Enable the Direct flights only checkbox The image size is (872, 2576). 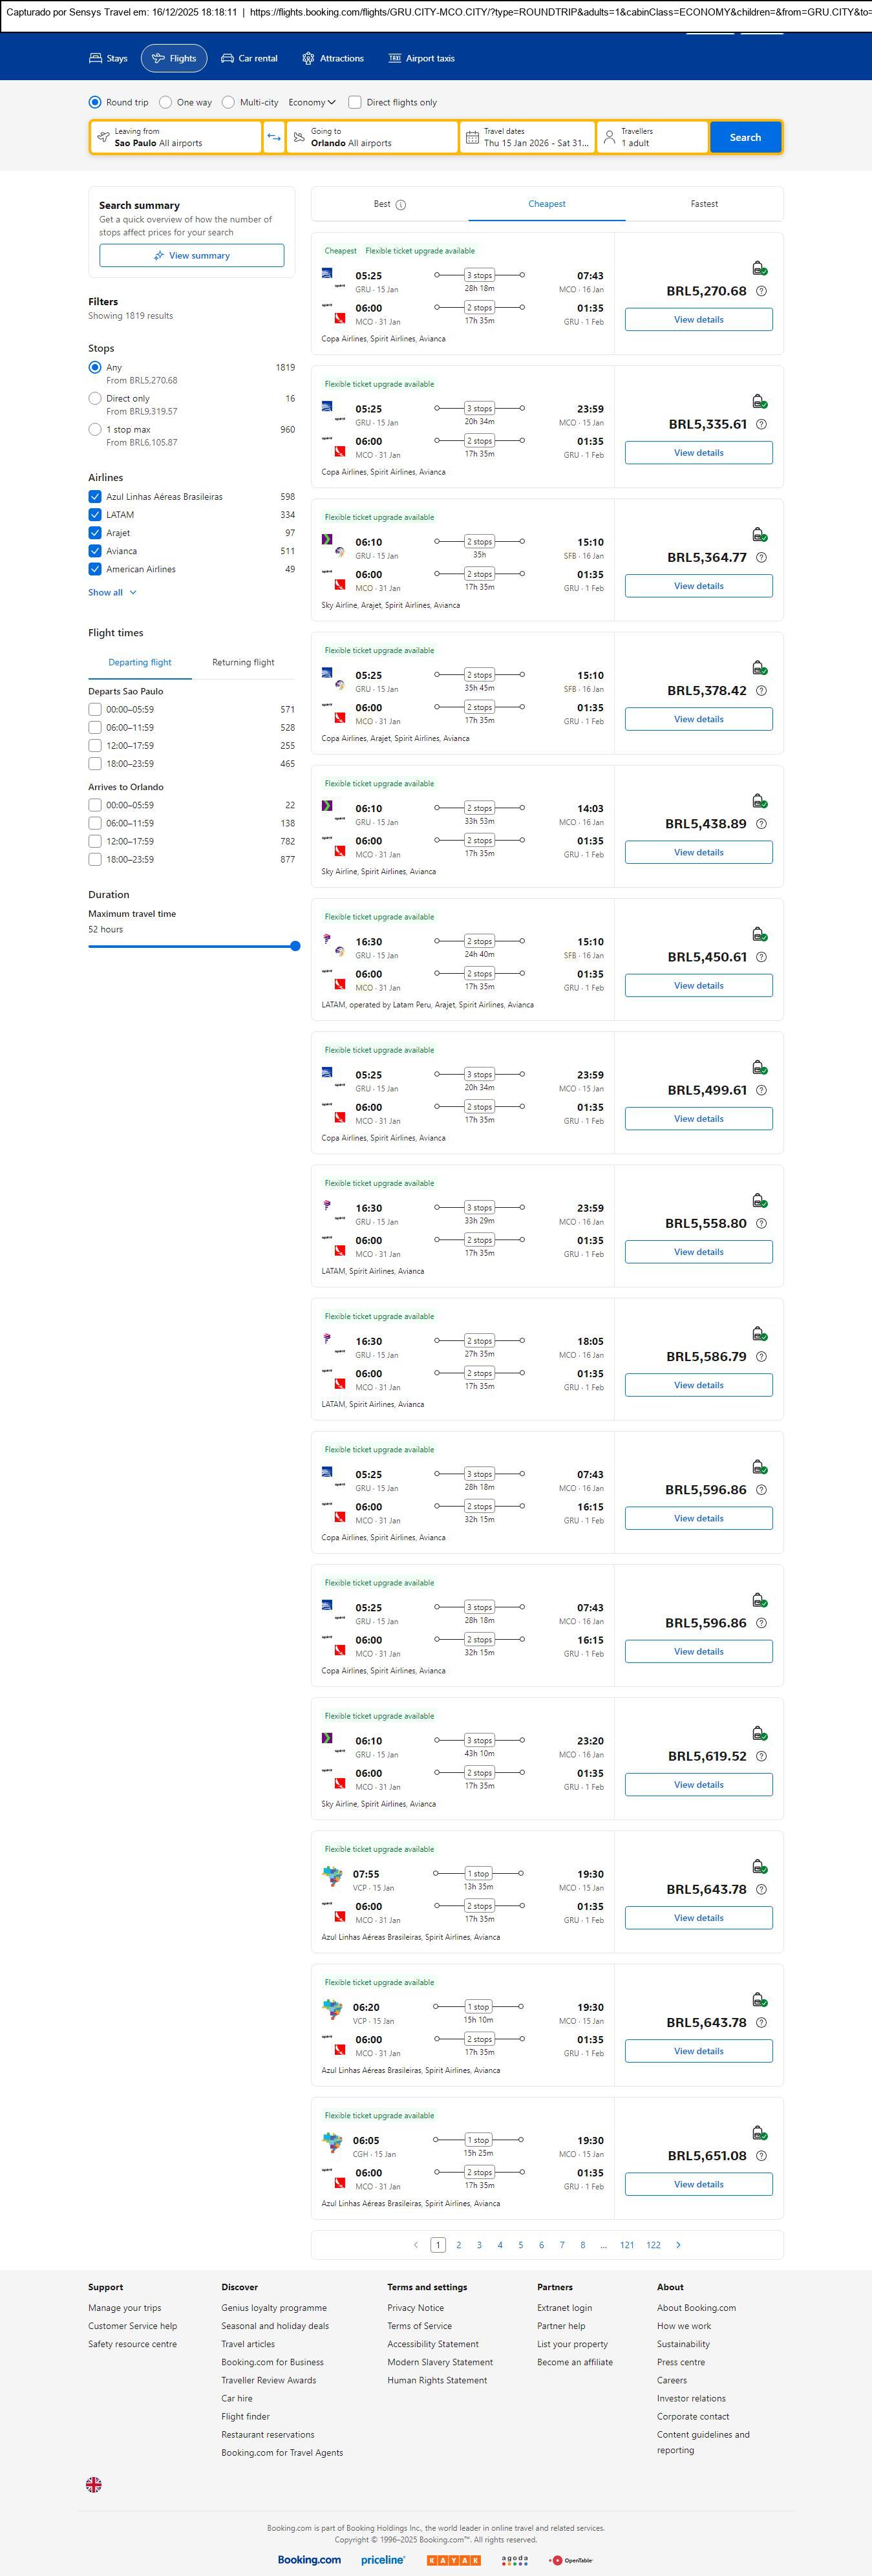point(355,102)
